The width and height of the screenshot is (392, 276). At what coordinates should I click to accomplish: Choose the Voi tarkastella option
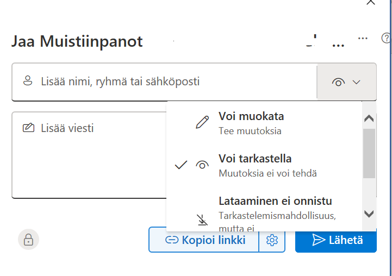[x=255, y=165]
